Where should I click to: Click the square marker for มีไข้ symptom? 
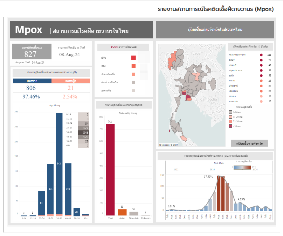(x=133, y=66)
